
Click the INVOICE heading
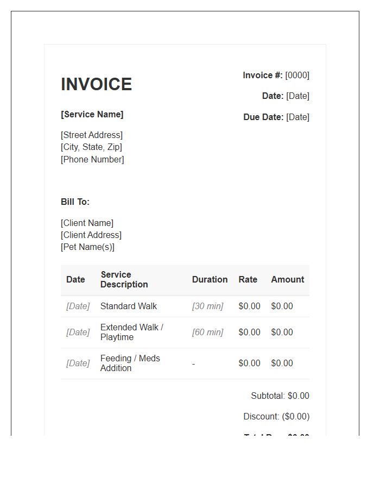tap(96, 84)
